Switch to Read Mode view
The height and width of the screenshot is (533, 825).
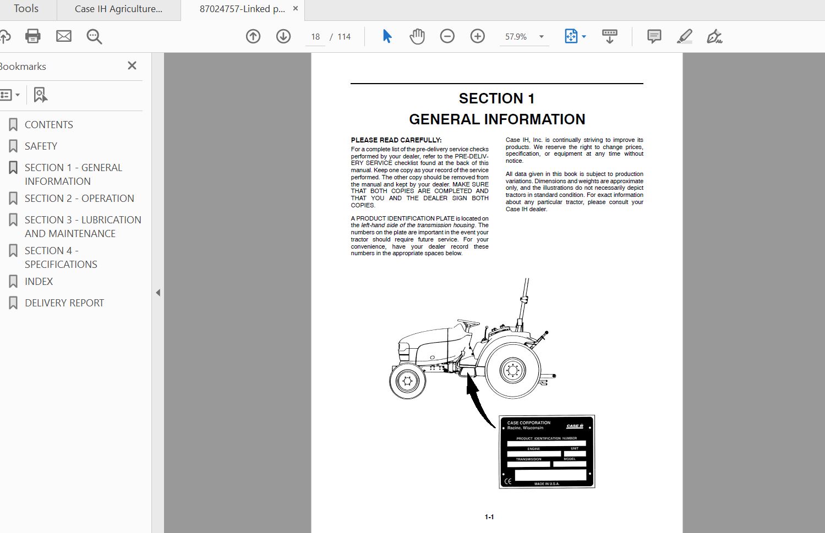609,36
